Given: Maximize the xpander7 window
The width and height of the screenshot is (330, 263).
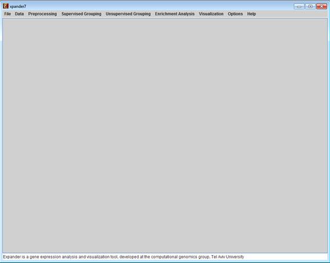Looking at the screenshot, I should [310, 6].
